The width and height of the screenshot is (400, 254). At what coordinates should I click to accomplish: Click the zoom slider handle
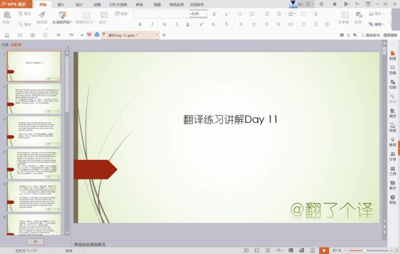point(364,250)
